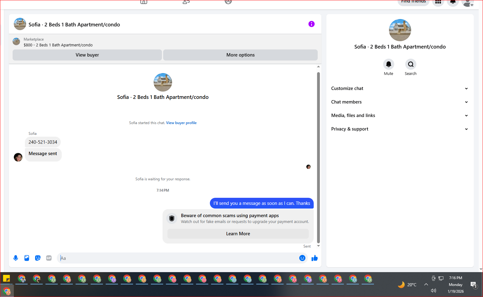The height and width of the screenshot is (297, 483).
Task: Open volume control in system tray
Action: point(434,291)
